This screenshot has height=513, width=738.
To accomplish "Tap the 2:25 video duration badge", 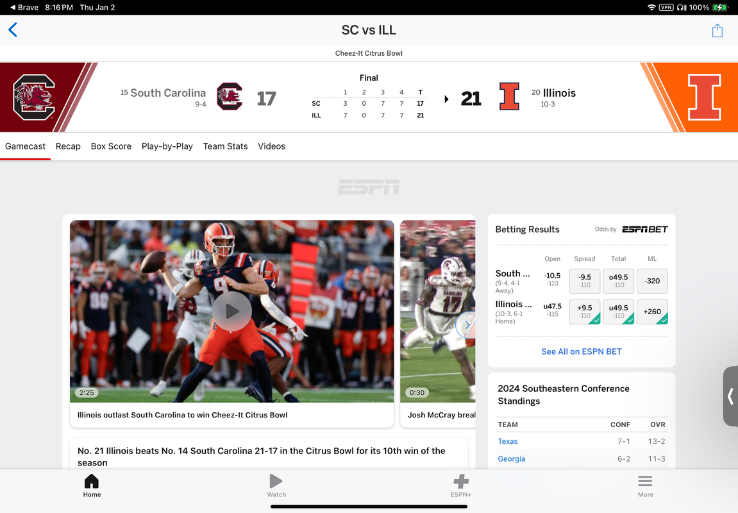I will [x=86, y=392].
